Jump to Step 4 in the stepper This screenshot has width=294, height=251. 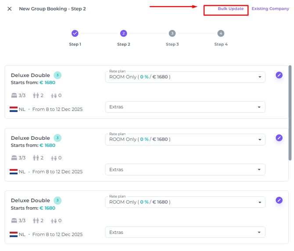point(221,33)
